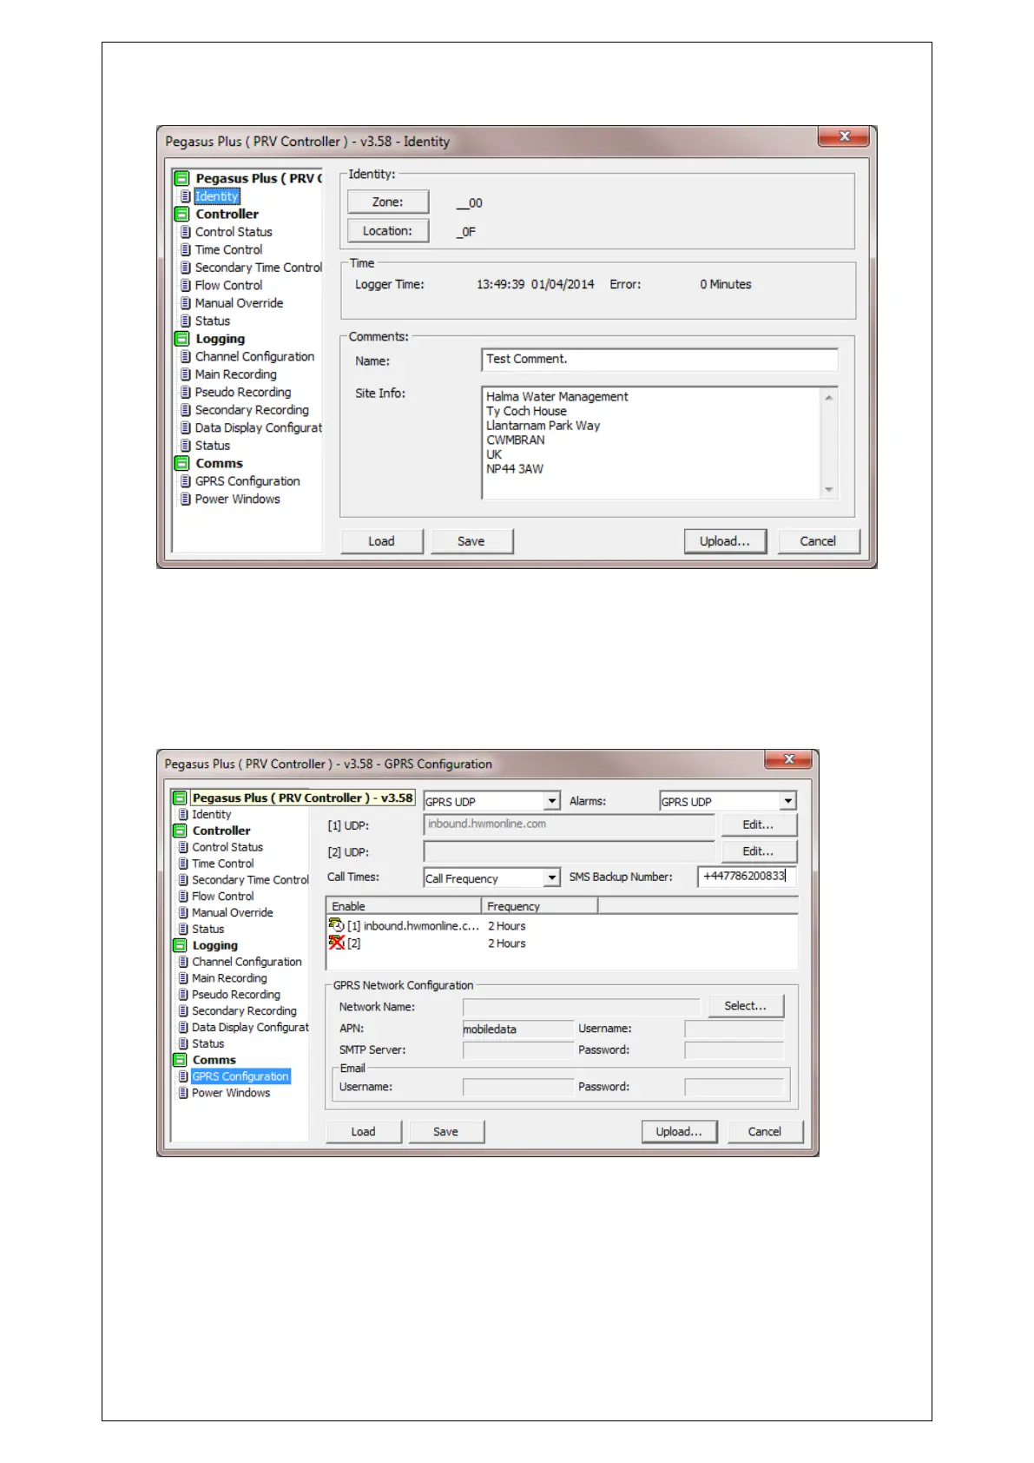Screen dimensions: 1034x1463
Task: Click Save in the Identity window
Action: pyautogui.click(x=472, y=541)
